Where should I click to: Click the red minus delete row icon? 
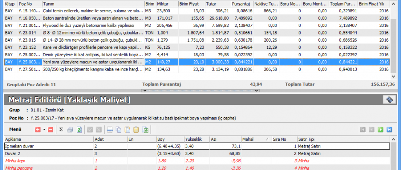coord(50,129)
